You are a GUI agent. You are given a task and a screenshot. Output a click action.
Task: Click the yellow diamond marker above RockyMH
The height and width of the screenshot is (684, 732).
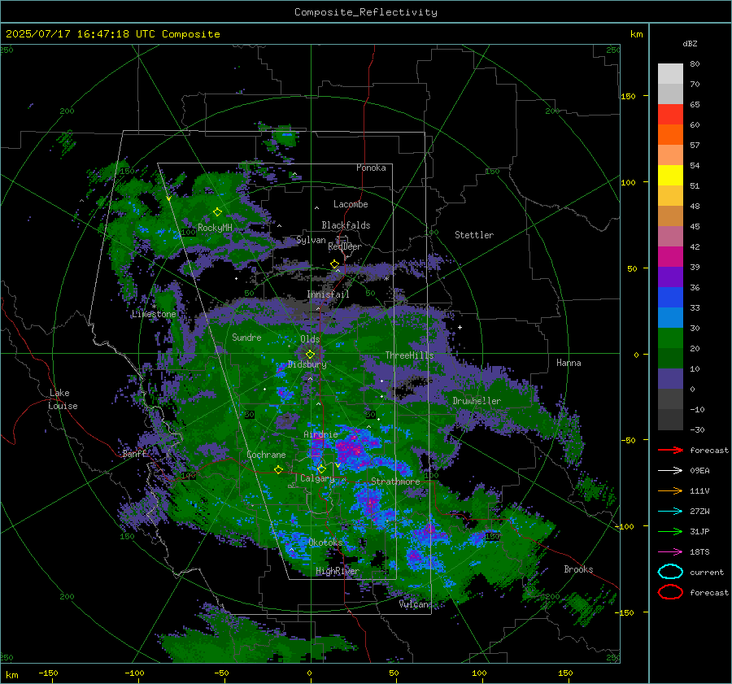pyautogui.click(x=217, y=212)
